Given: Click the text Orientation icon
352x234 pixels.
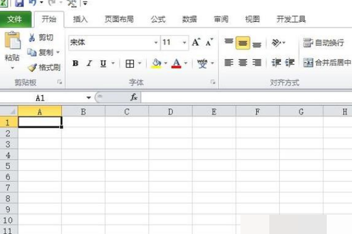Looking at the screenshot, I should [276, 42].
